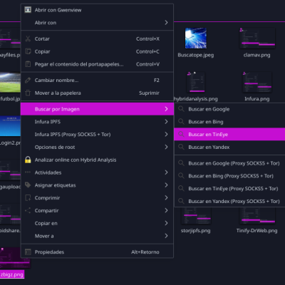
Task: Click the archive icon beside Comprimir
Action: click(28, 198)
